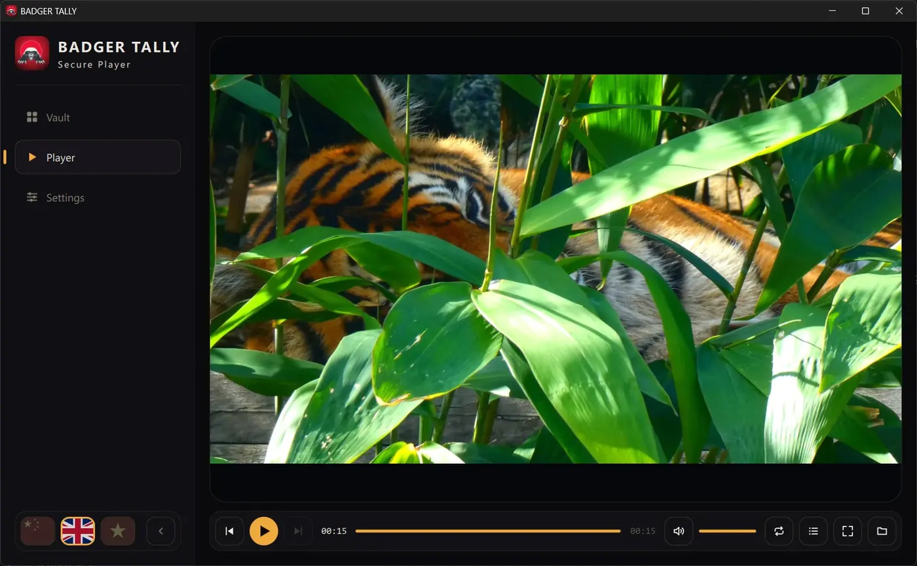
Task: Skip to the previous track
Action: 229,531
